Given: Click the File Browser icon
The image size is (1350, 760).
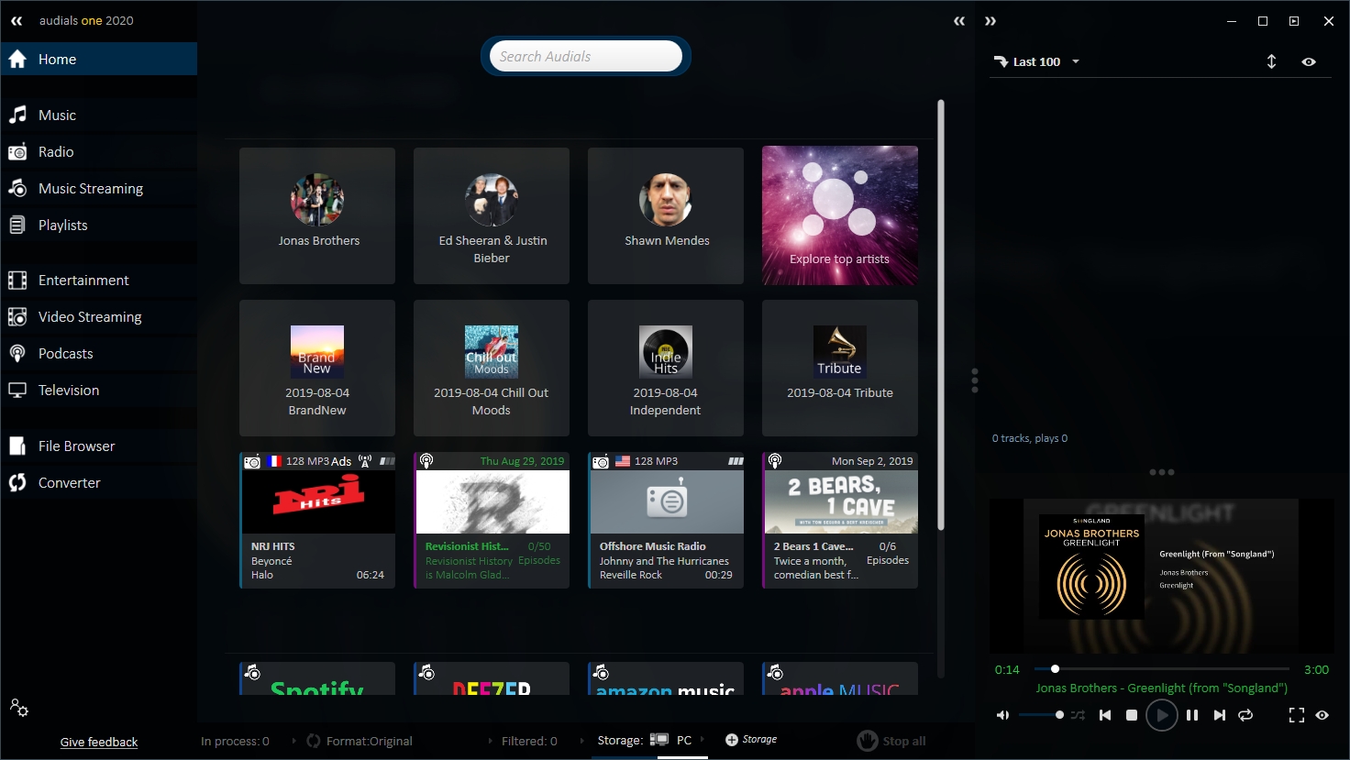Looking at the screenshot, I should (17, 446).
